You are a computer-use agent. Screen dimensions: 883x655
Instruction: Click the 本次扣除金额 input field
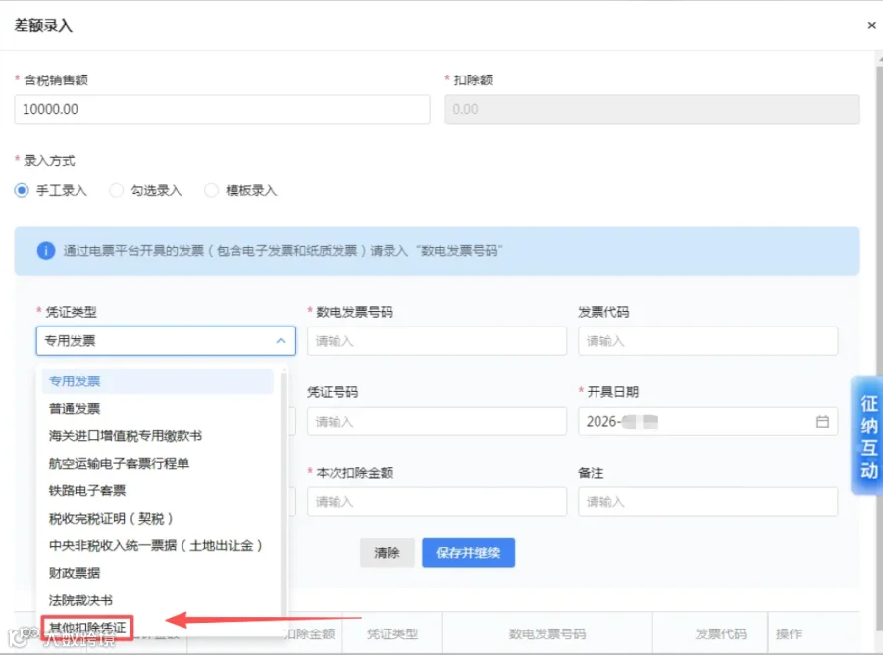tap(437, 502)
